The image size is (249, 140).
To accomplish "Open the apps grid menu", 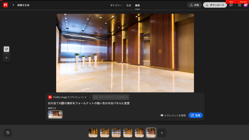I will click(x=239, y=5).
